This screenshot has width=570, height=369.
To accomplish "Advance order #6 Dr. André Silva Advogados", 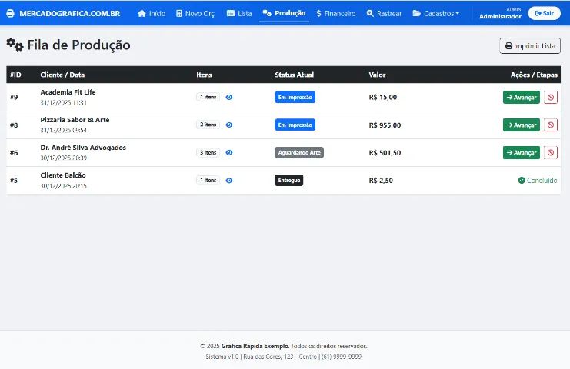I will pyautogui.click(x=522, y=152).
